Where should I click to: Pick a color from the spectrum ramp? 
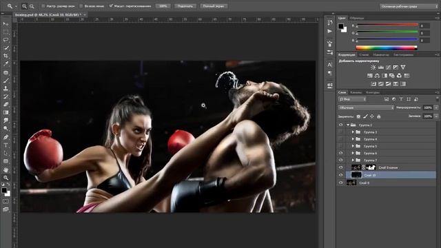tap(387, 48)
